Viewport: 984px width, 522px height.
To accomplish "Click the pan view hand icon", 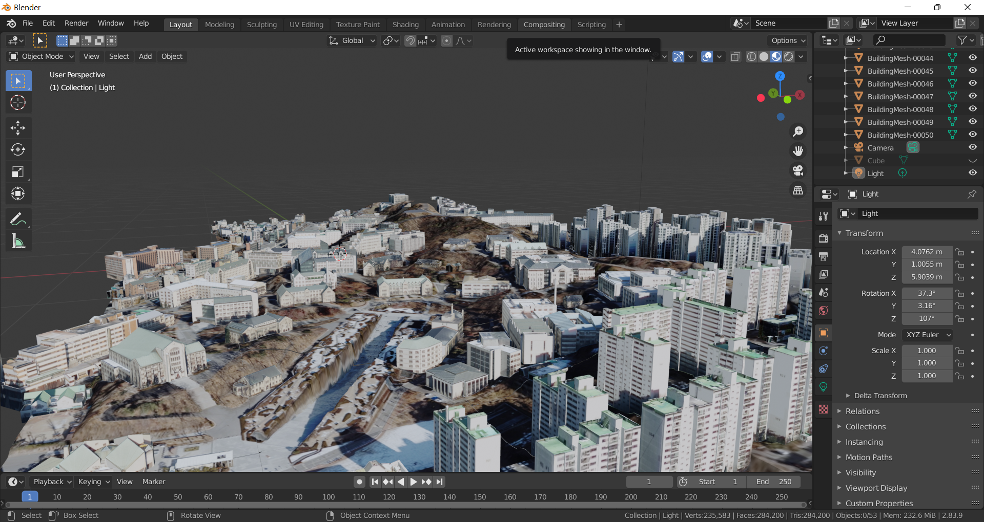I will pyautogui.click(x=798, y=151).
